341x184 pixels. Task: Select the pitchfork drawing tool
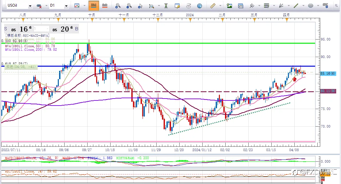[252, 6]
